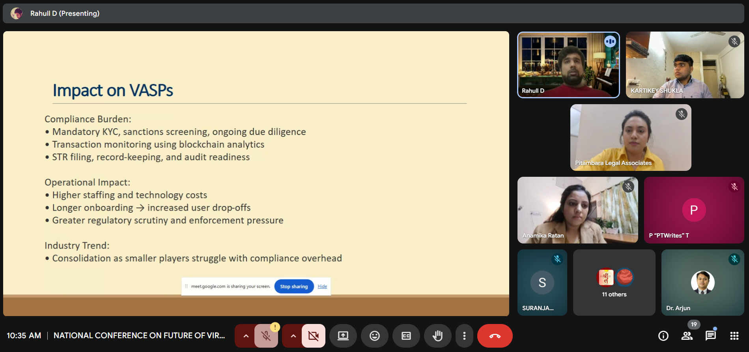Expand video settings chevron
The width and height of the screenshot is (749, 352).
tap(293, 336)
